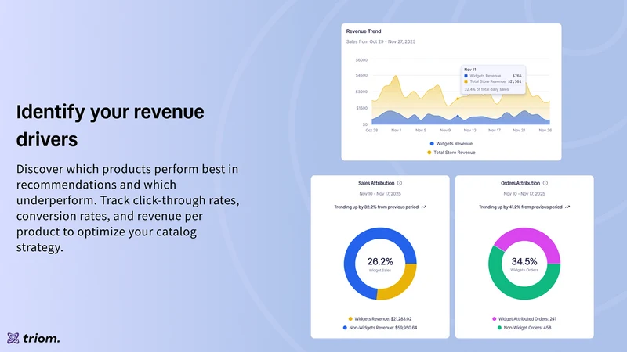Click the trending-up arrow in Orders Attribution
This screenshot has width=627, height=352.
coord(567,207)
